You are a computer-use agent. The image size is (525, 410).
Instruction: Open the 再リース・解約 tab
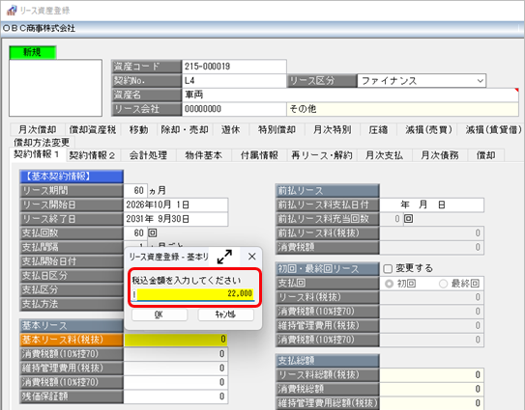coord(322,155)
